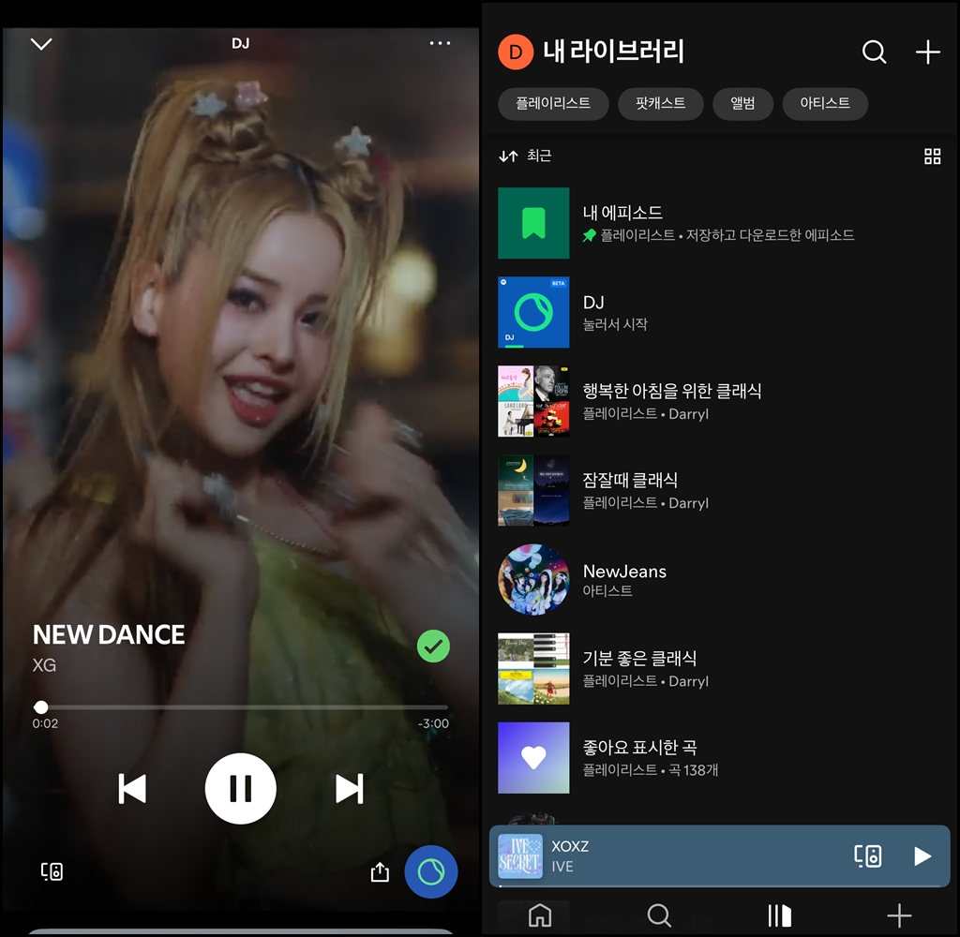Tap the blue DJ button

click(431, 871)
